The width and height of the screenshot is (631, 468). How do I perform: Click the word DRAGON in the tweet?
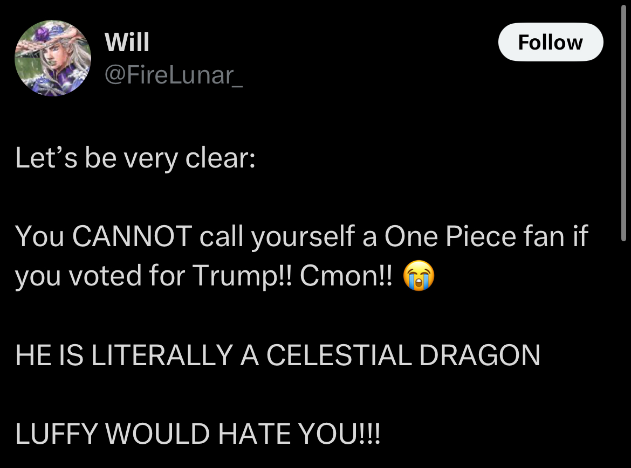[479, 355]
